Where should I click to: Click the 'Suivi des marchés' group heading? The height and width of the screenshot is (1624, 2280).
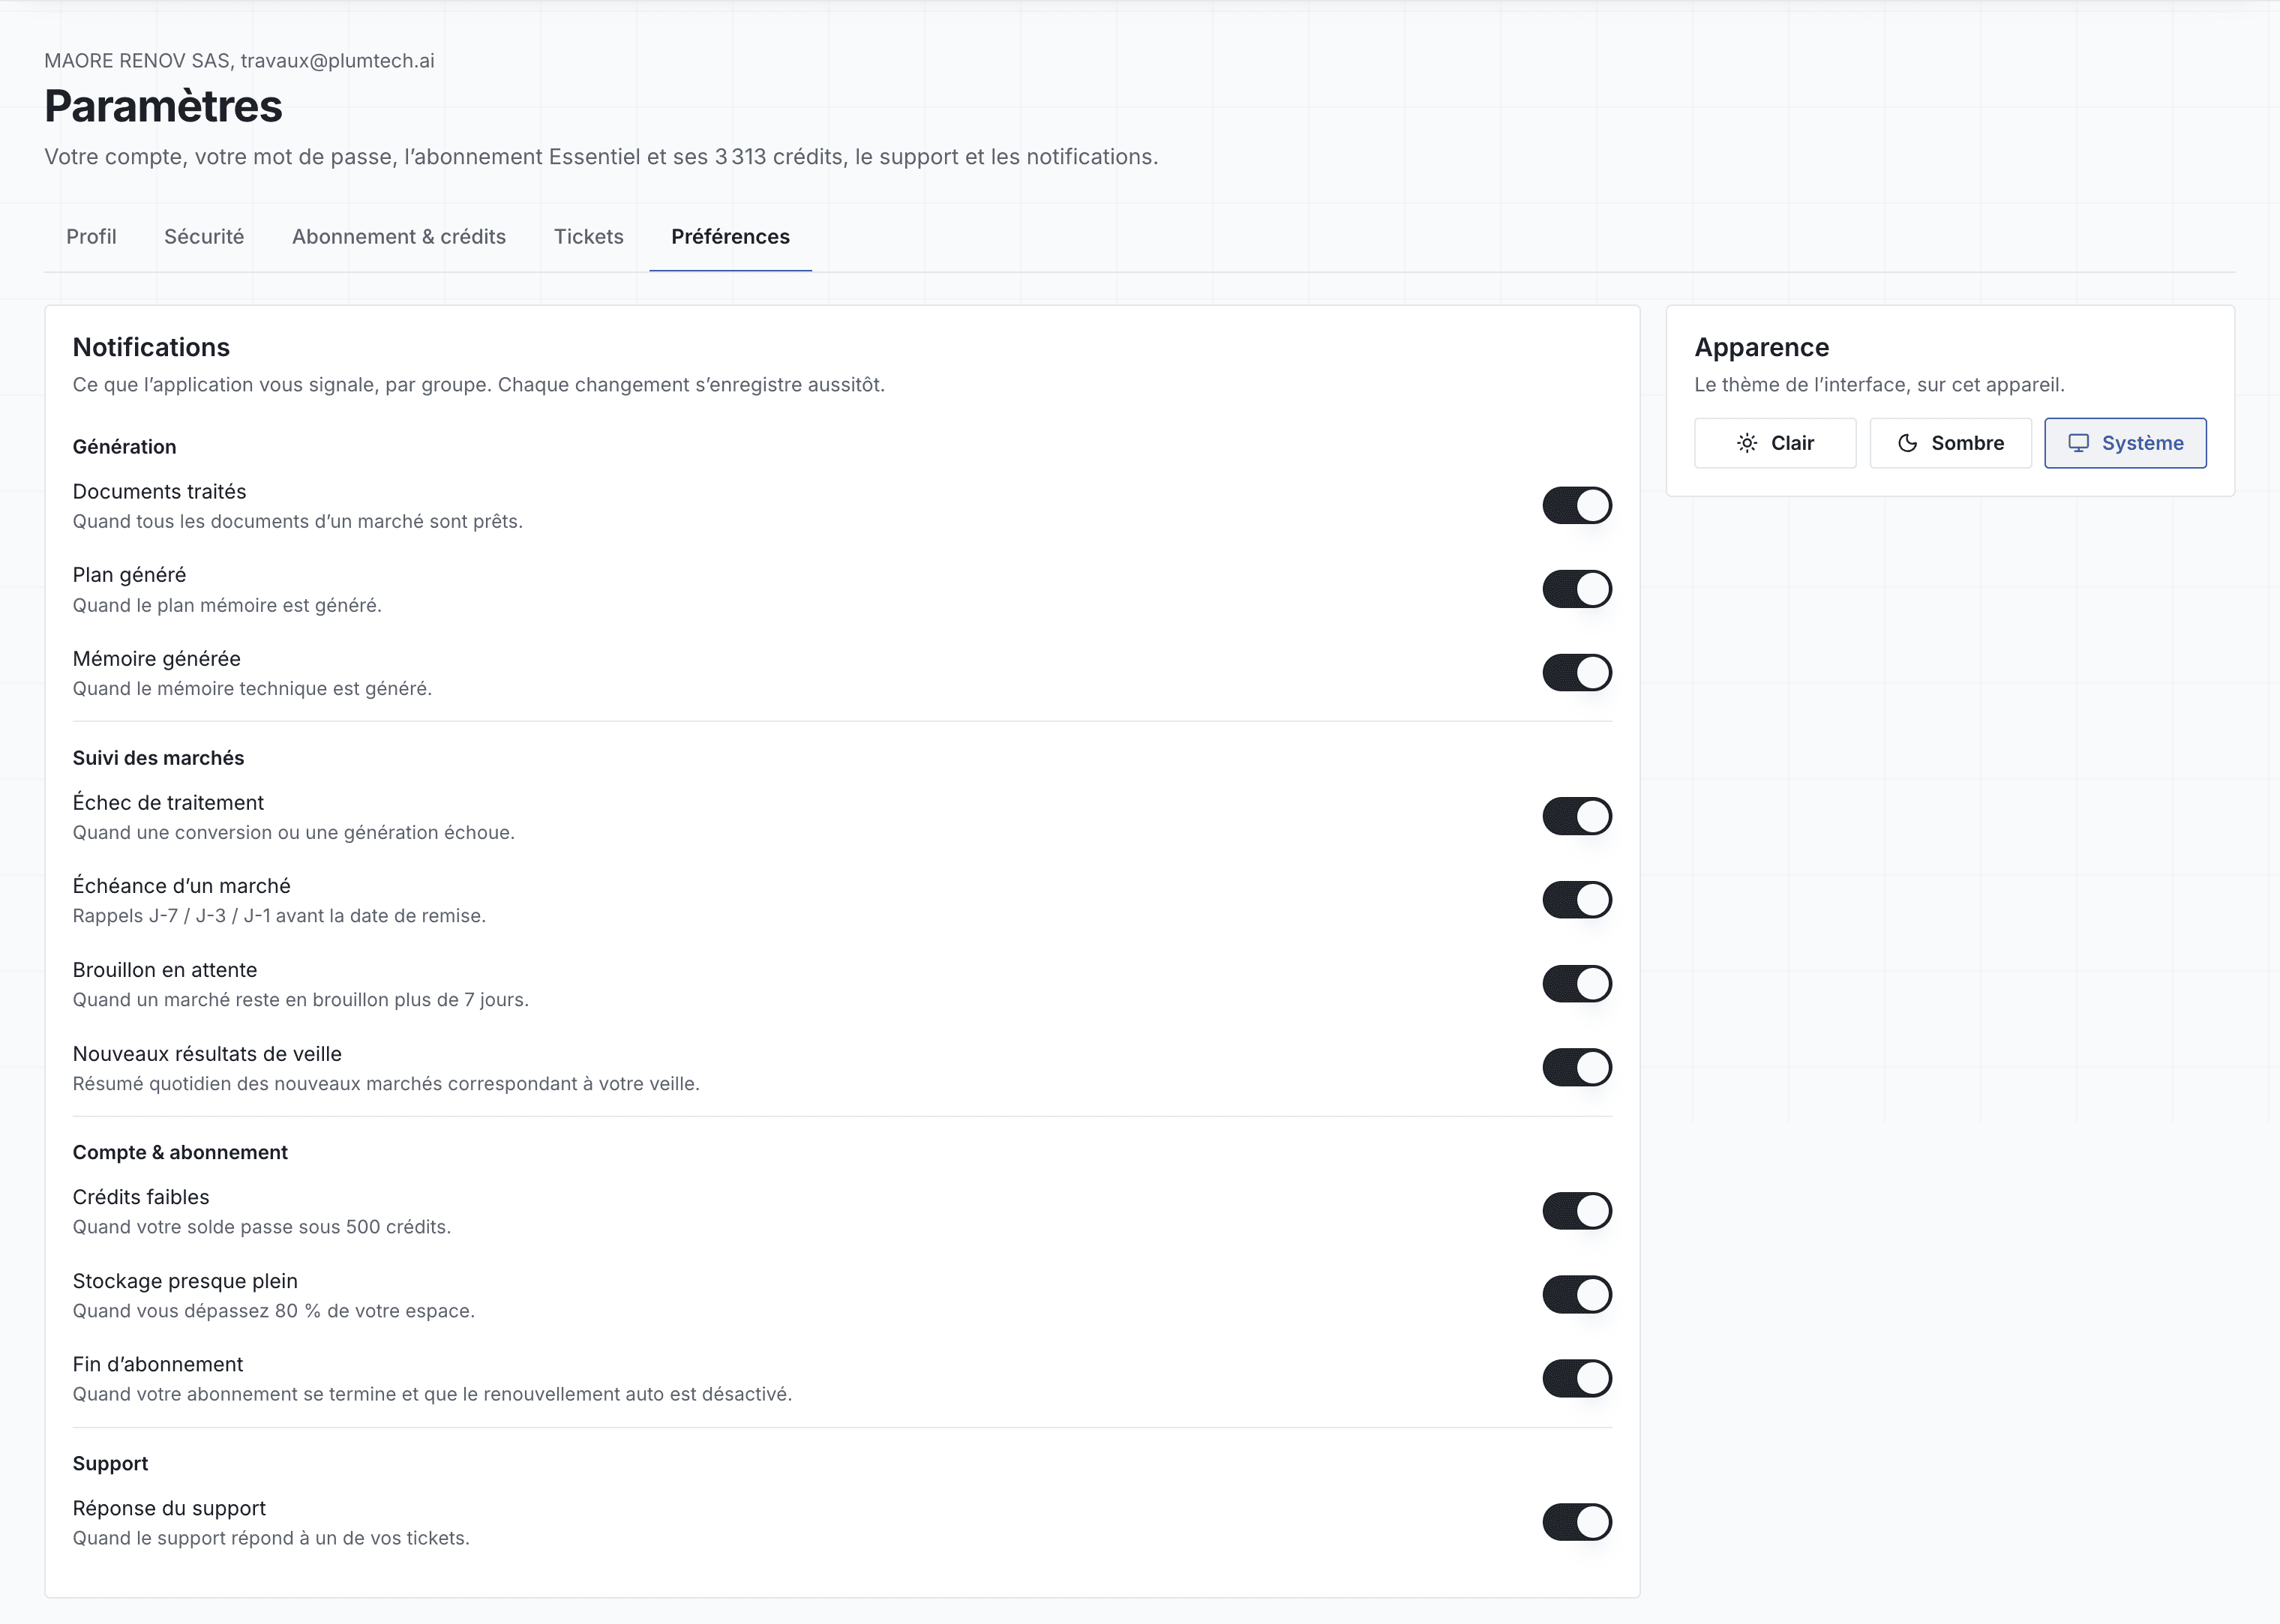pos(158,758)
